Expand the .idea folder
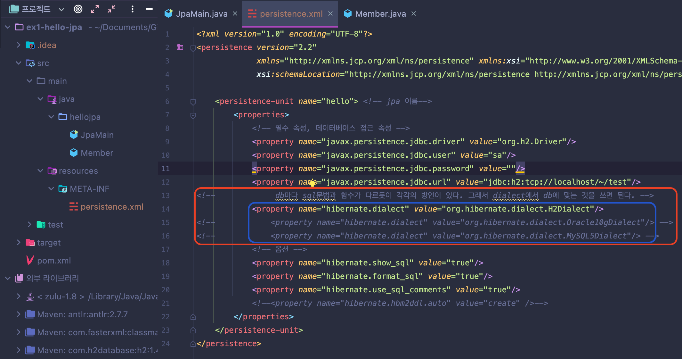Screen dimensions: 682x359 pyautogui.click(x=19, y=45)
